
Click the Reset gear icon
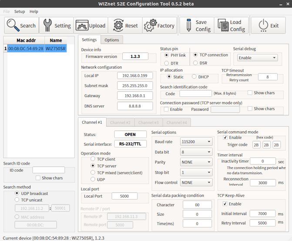point(118,25)
